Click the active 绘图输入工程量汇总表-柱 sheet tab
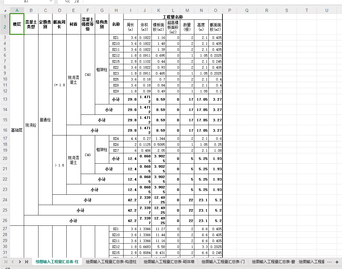 point(57,261)
